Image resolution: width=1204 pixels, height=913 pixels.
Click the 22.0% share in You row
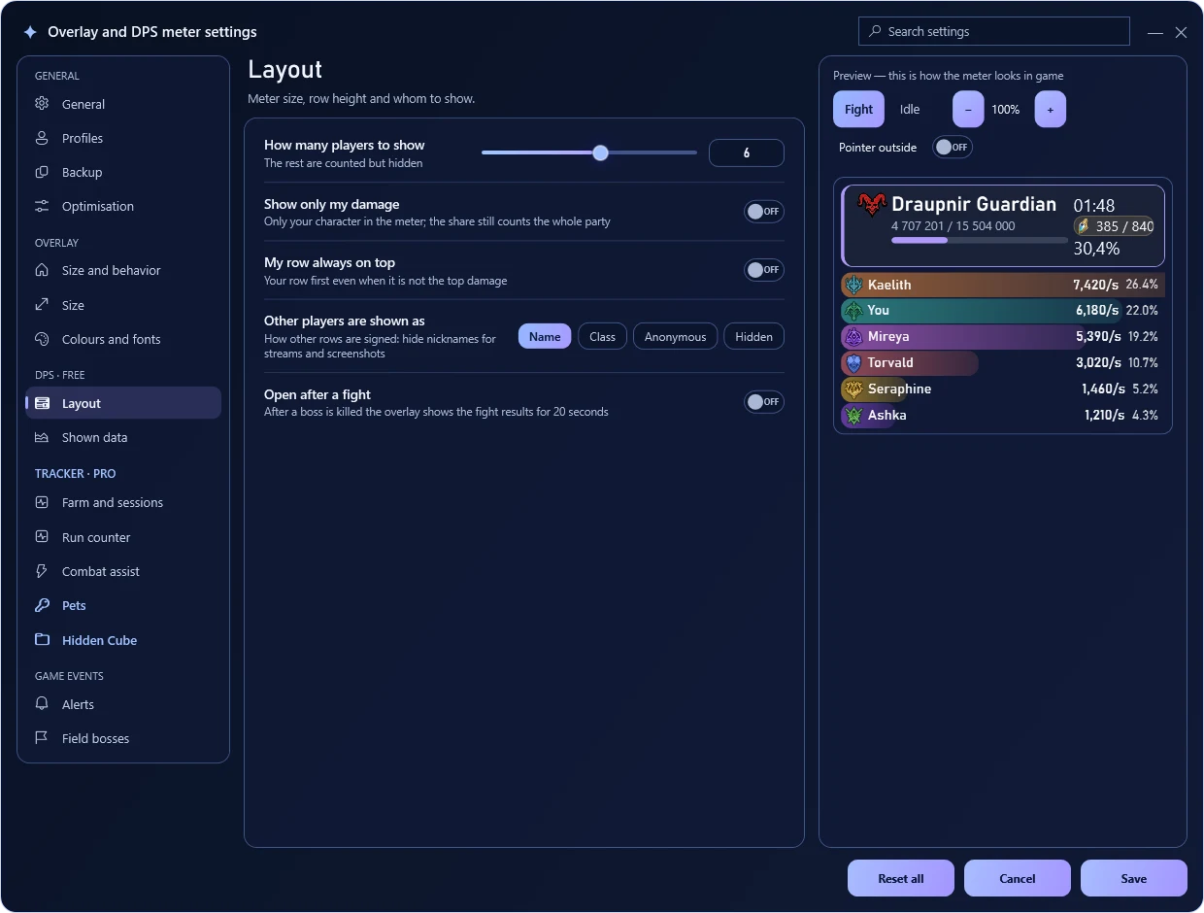pos(1142,311)
